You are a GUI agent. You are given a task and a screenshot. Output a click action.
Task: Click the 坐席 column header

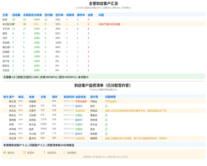click(31, 97)
